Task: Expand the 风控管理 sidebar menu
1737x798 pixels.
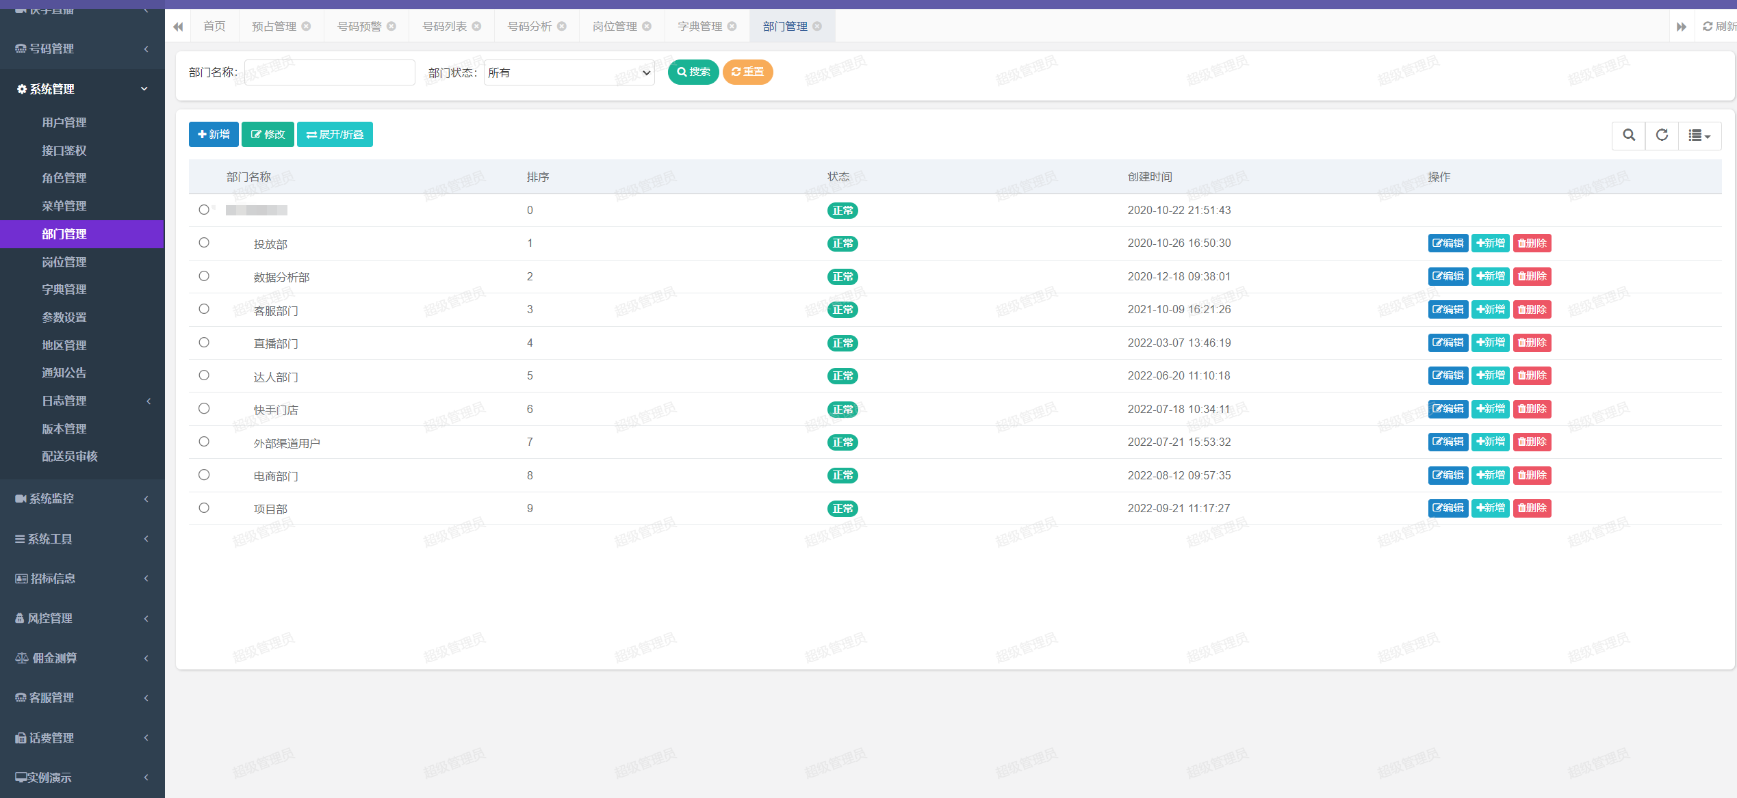Action: 82,618
